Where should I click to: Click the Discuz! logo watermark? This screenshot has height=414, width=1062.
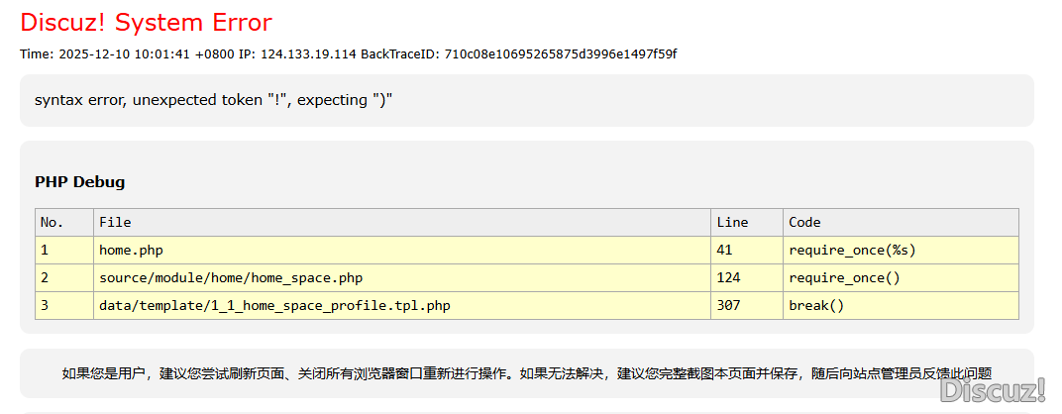click(x=993, y=392)
